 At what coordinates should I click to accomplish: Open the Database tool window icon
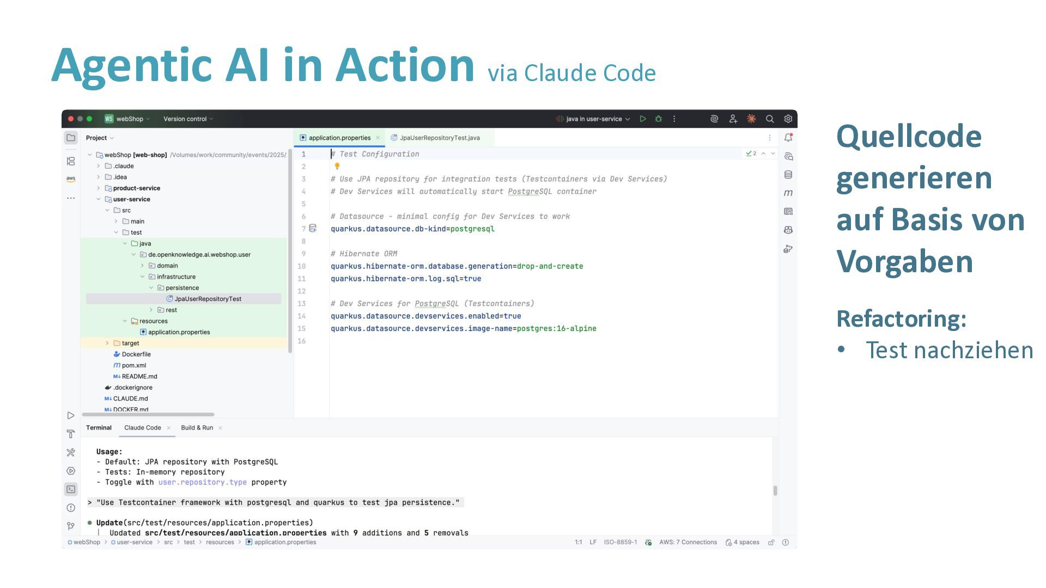tap(788, 175)
